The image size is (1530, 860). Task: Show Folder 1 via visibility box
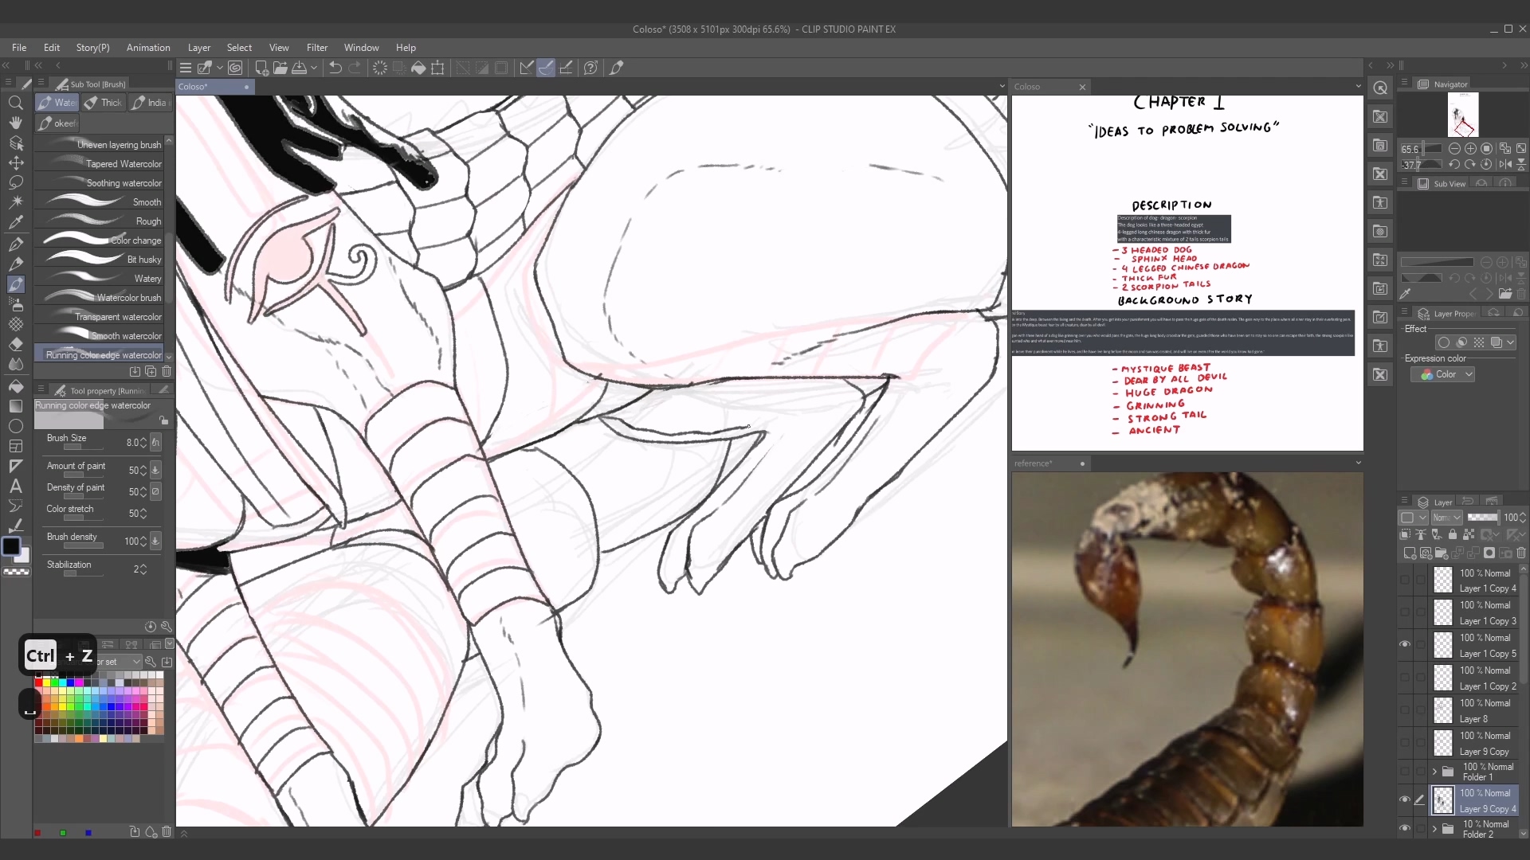coord(1405,772)
